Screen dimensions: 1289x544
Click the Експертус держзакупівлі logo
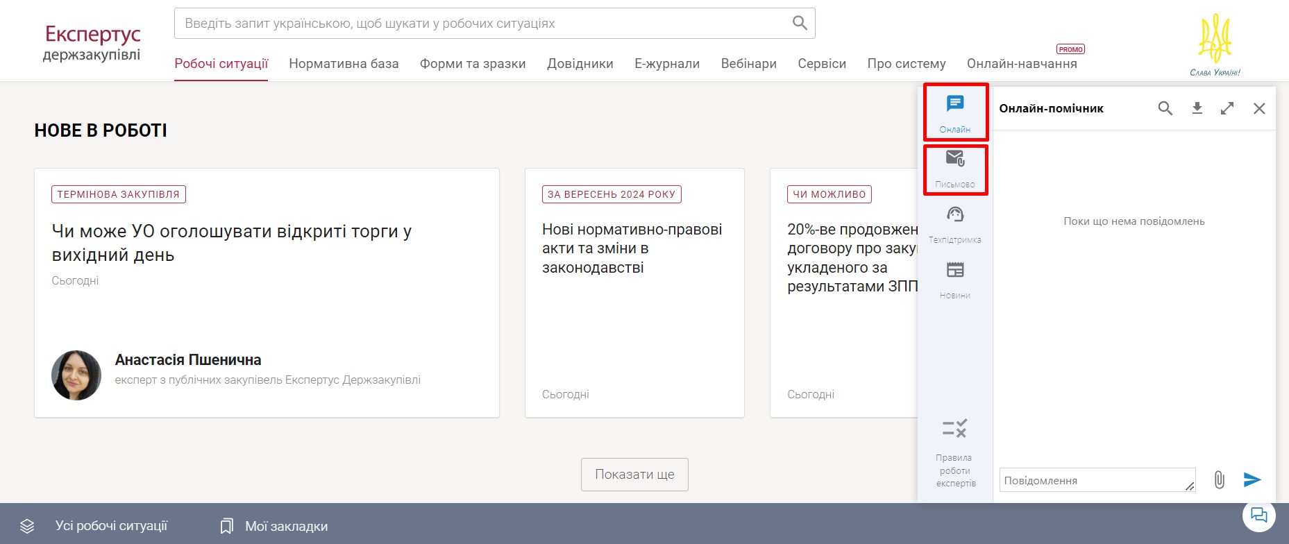coord(92,43)
